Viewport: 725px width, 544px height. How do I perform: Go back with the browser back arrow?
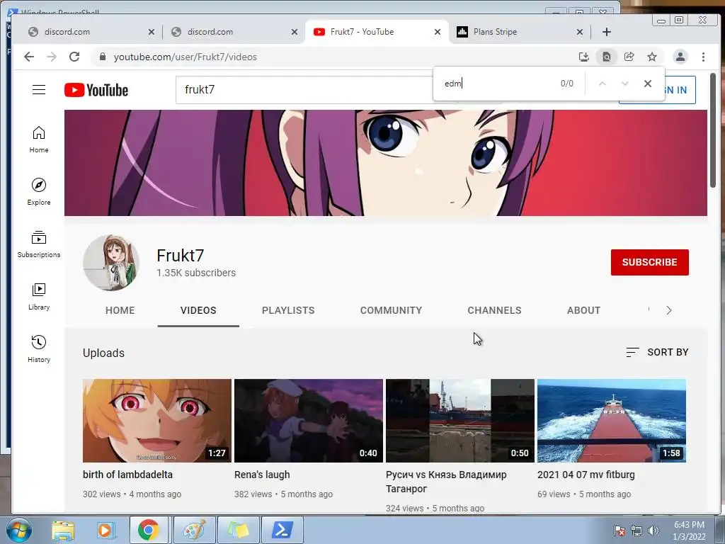[29, 57]
